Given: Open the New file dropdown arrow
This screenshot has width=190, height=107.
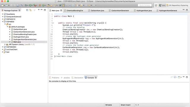Looking at the screenshot, I should coord(4,5).
